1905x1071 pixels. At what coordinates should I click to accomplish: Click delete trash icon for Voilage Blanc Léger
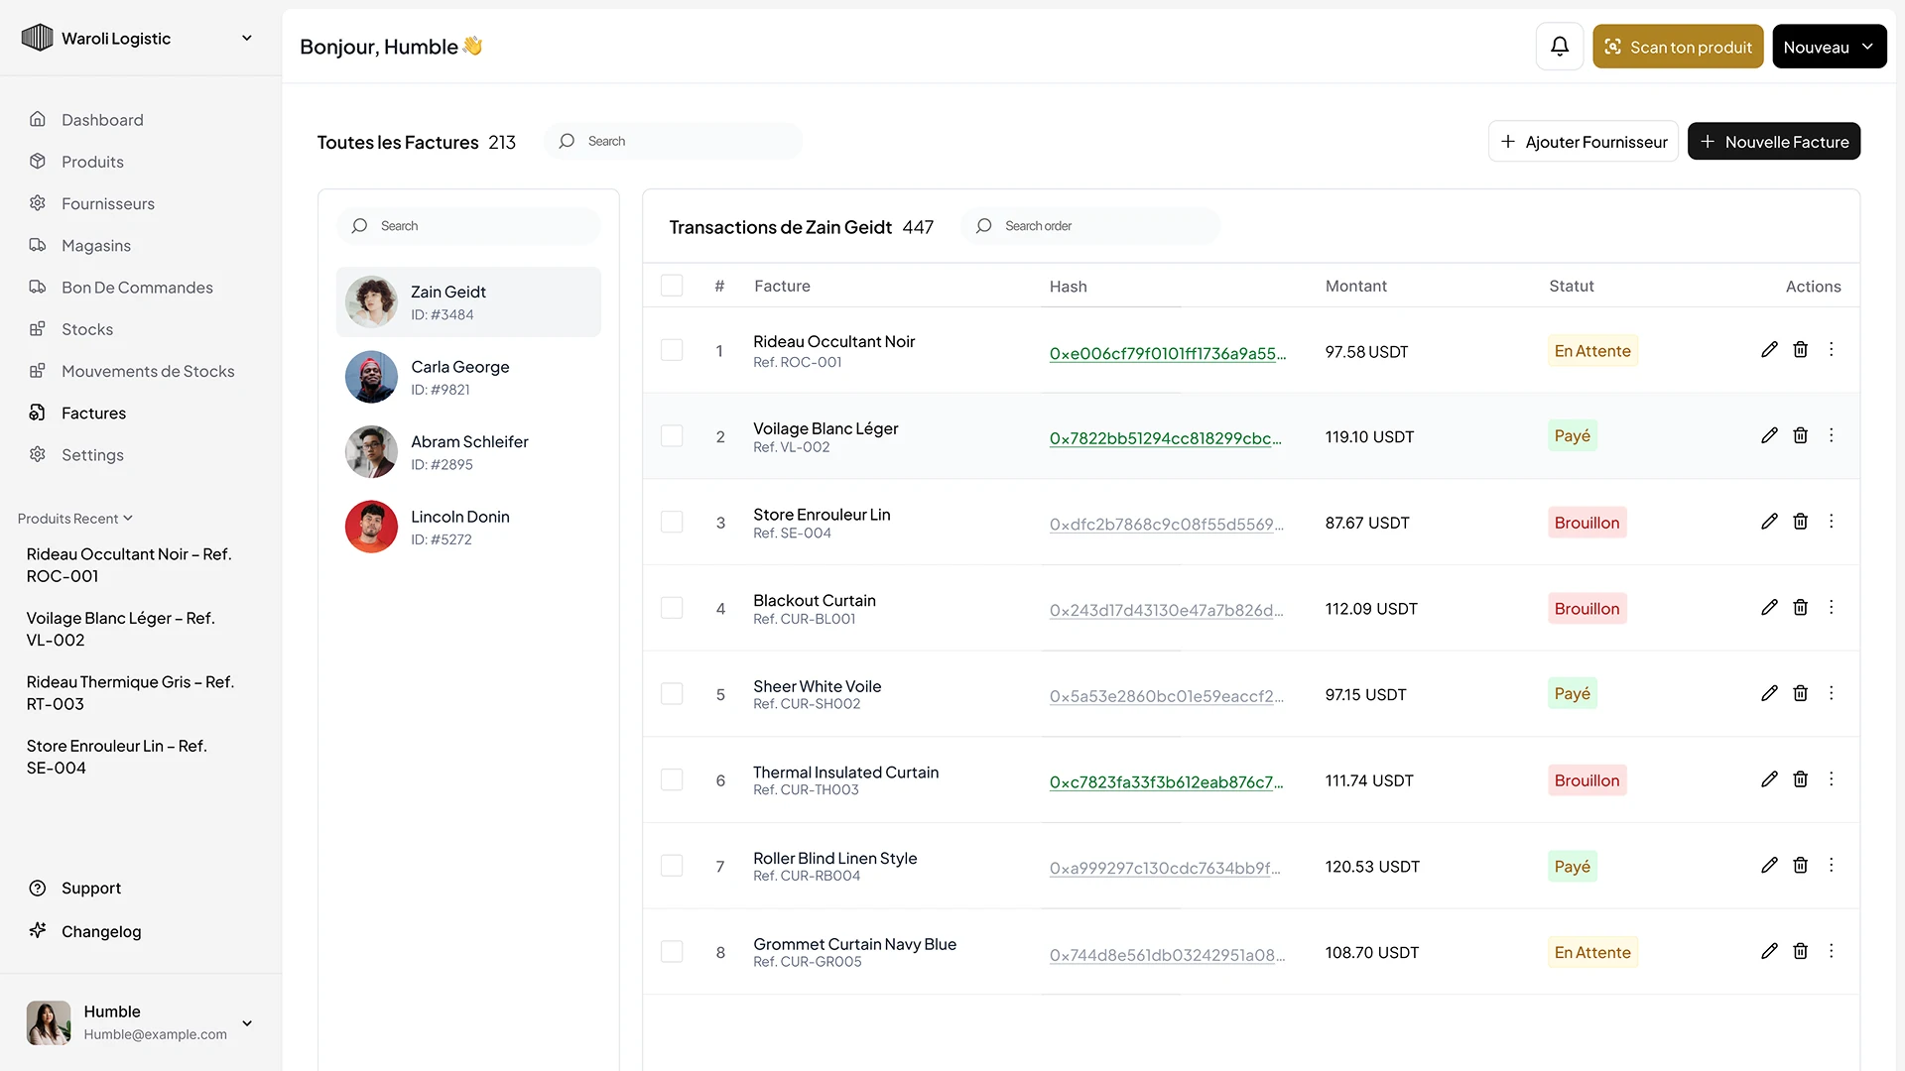(x=1801, y=435)
